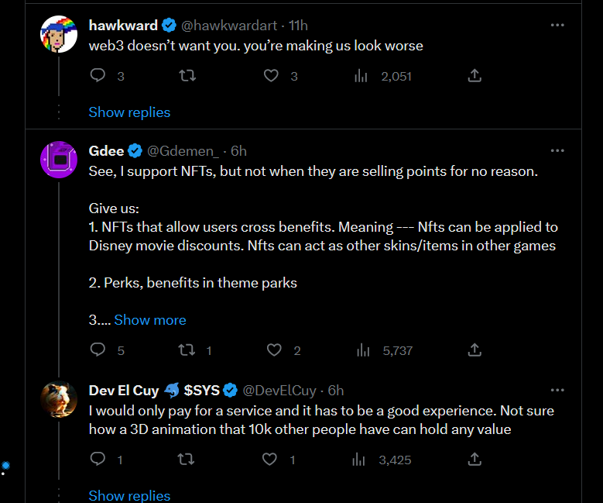Viewport: 603px width, 503px height.
Task: Open more options for hawkward's tweet
Action: pyautogui.click(x=557, y=26)
